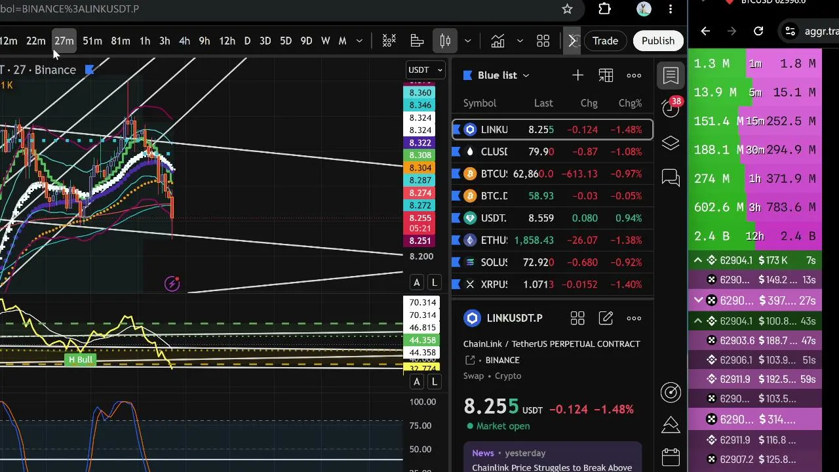Viewport: 839px width, 472px height.
Task: Open the bar chart style icon
Action: 417,41
